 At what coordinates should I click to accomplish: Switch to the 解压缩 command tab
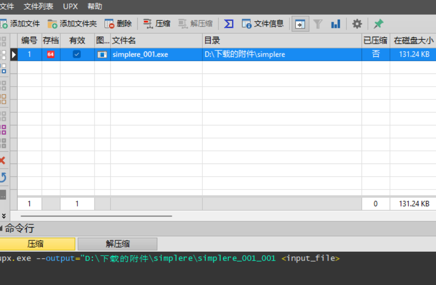(118, 244)
